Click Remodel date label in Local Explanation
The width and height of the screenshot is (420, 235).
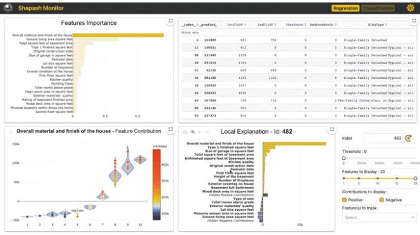tap(242, 169)
